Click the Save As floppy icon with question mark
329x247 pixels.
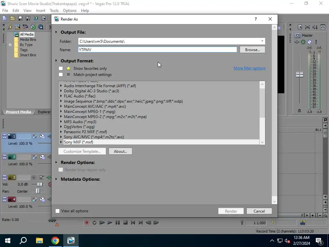[28, 18]
